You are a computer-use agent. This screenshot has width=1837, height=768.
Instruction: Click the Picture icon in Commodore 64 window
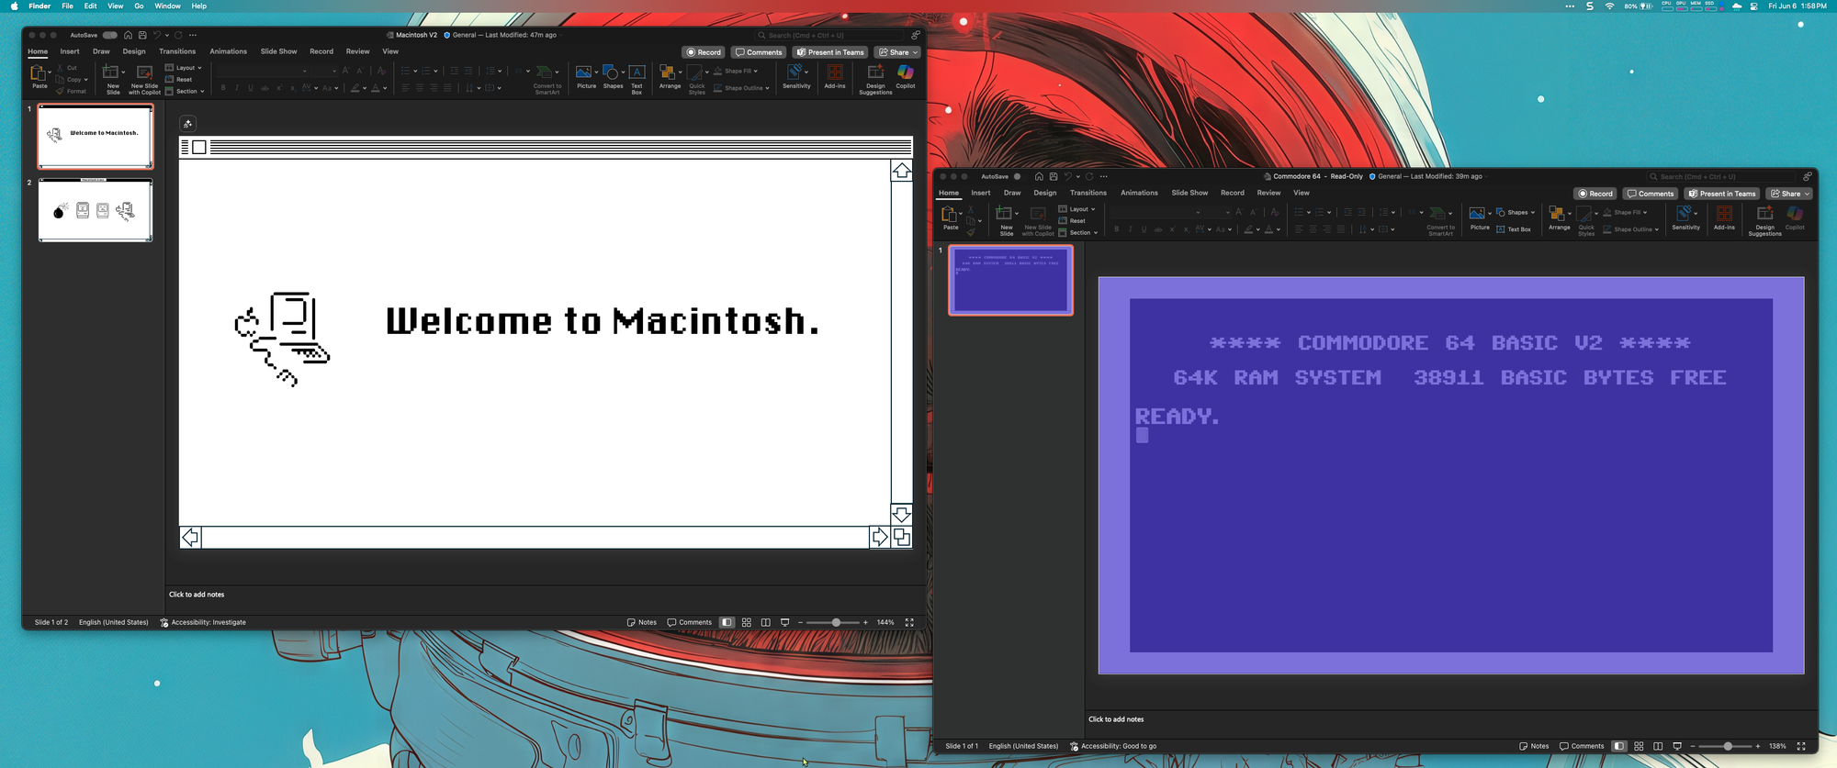[x=1477, y=213]
